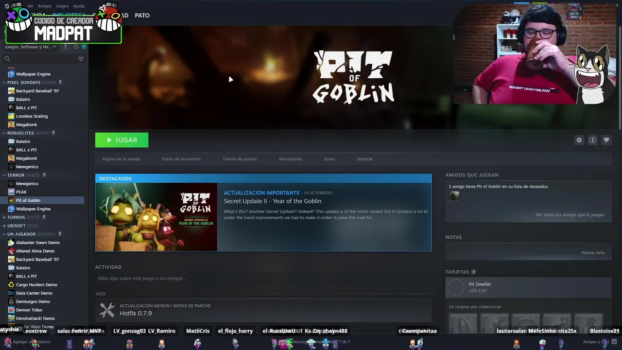Click Nueva nota to add note
622x350 pixels.
click(x=593, y=253)
